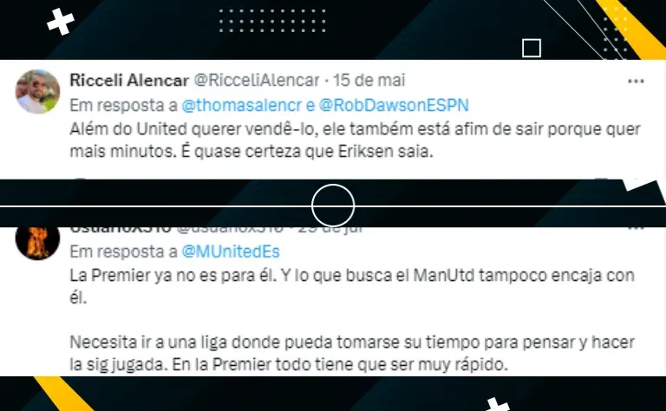This screenshot has width=666, height=411.
Task: Click the dotted grid pattern at the top
Action: [x=272, y=21]
